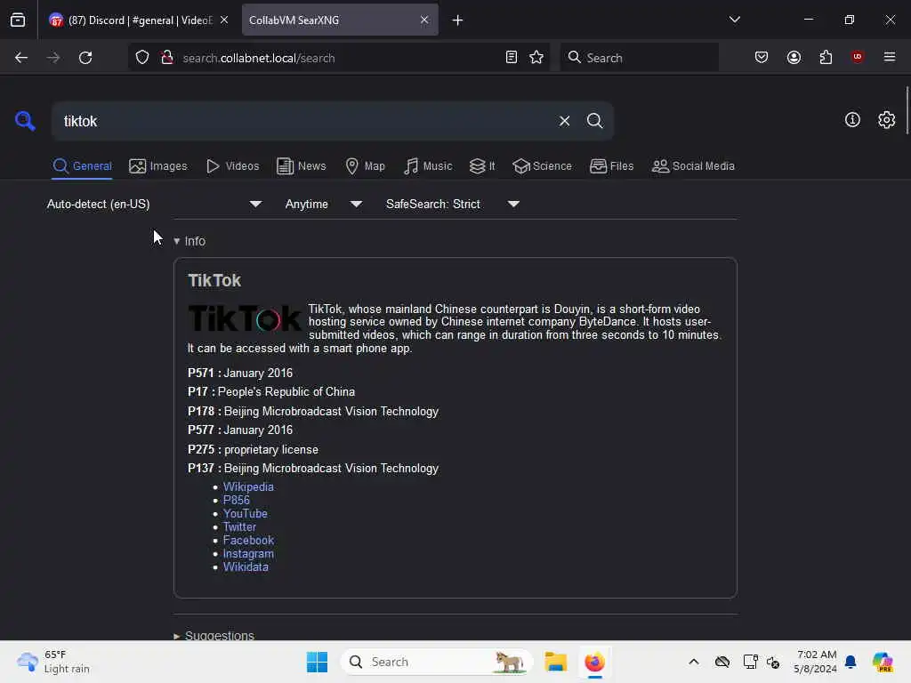The height and width of the screenshot is (683, 911).
Task: Switch to Map search tab
Action: coord(365,166)
